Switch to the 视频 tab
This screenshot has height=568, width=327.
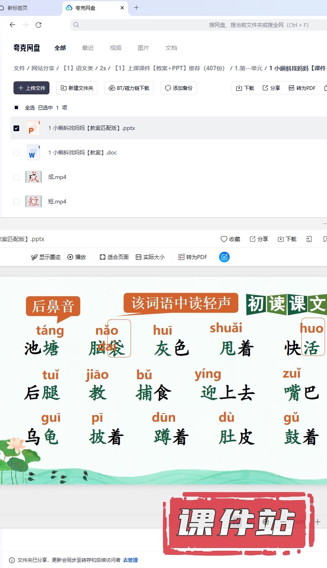tap(116, 48)
